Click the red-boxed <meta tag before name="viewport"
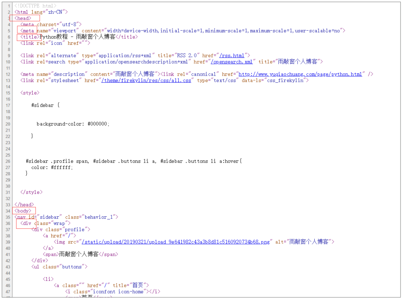The width and height of the screenshot is (403, 299). (x=28, y=31)
